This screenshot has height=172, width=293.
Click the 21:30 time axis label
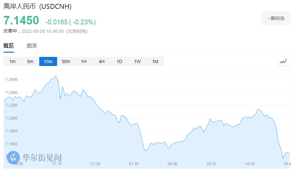click(x=95, y=164)
